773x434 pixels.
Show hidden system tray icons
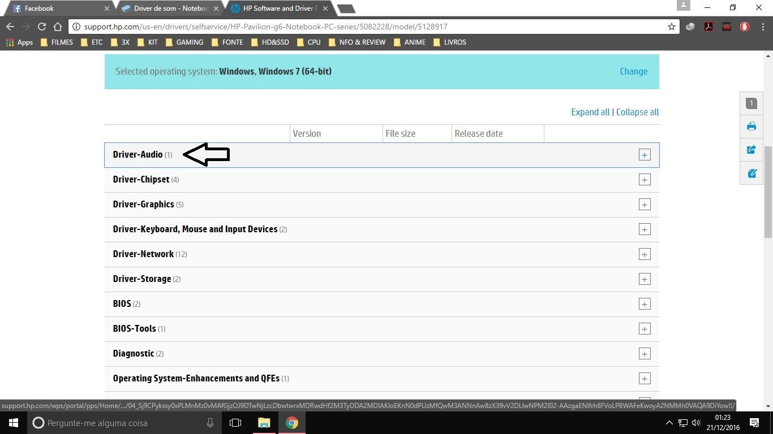[669, 423]
